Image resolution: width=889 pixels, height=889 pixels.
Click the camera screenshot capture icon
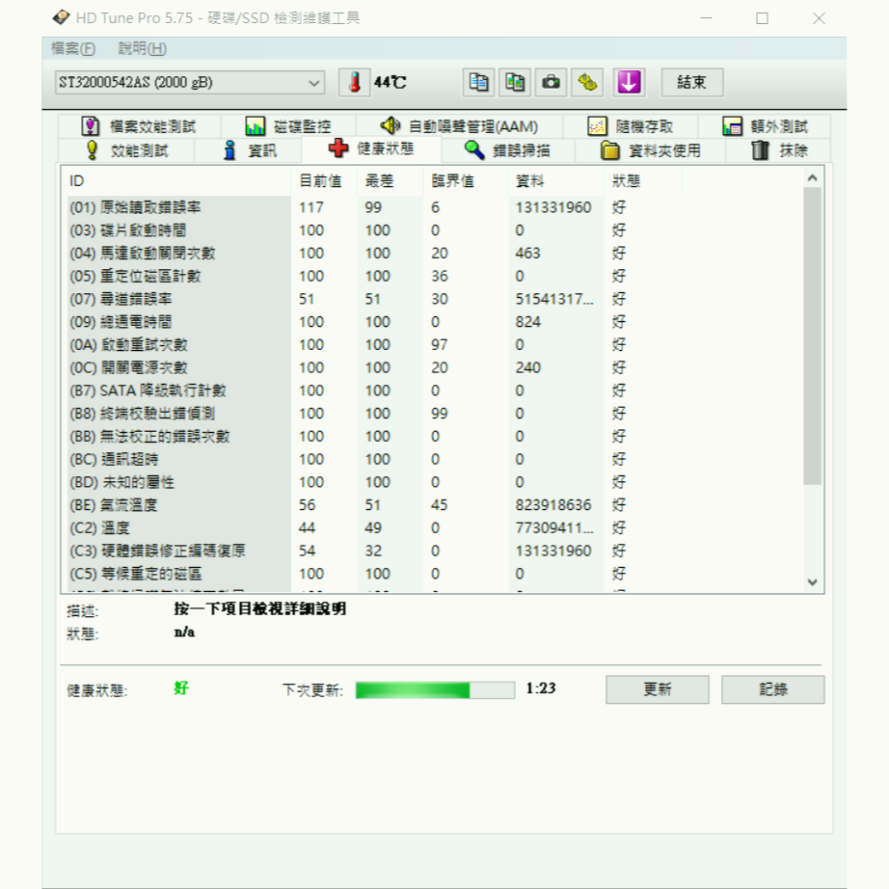[551, 83]
